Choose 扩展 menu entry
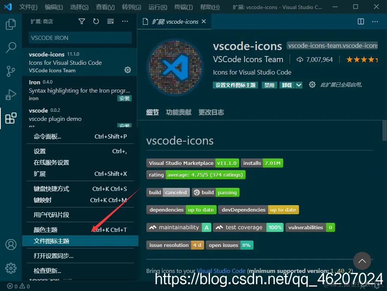 point(80,174)
